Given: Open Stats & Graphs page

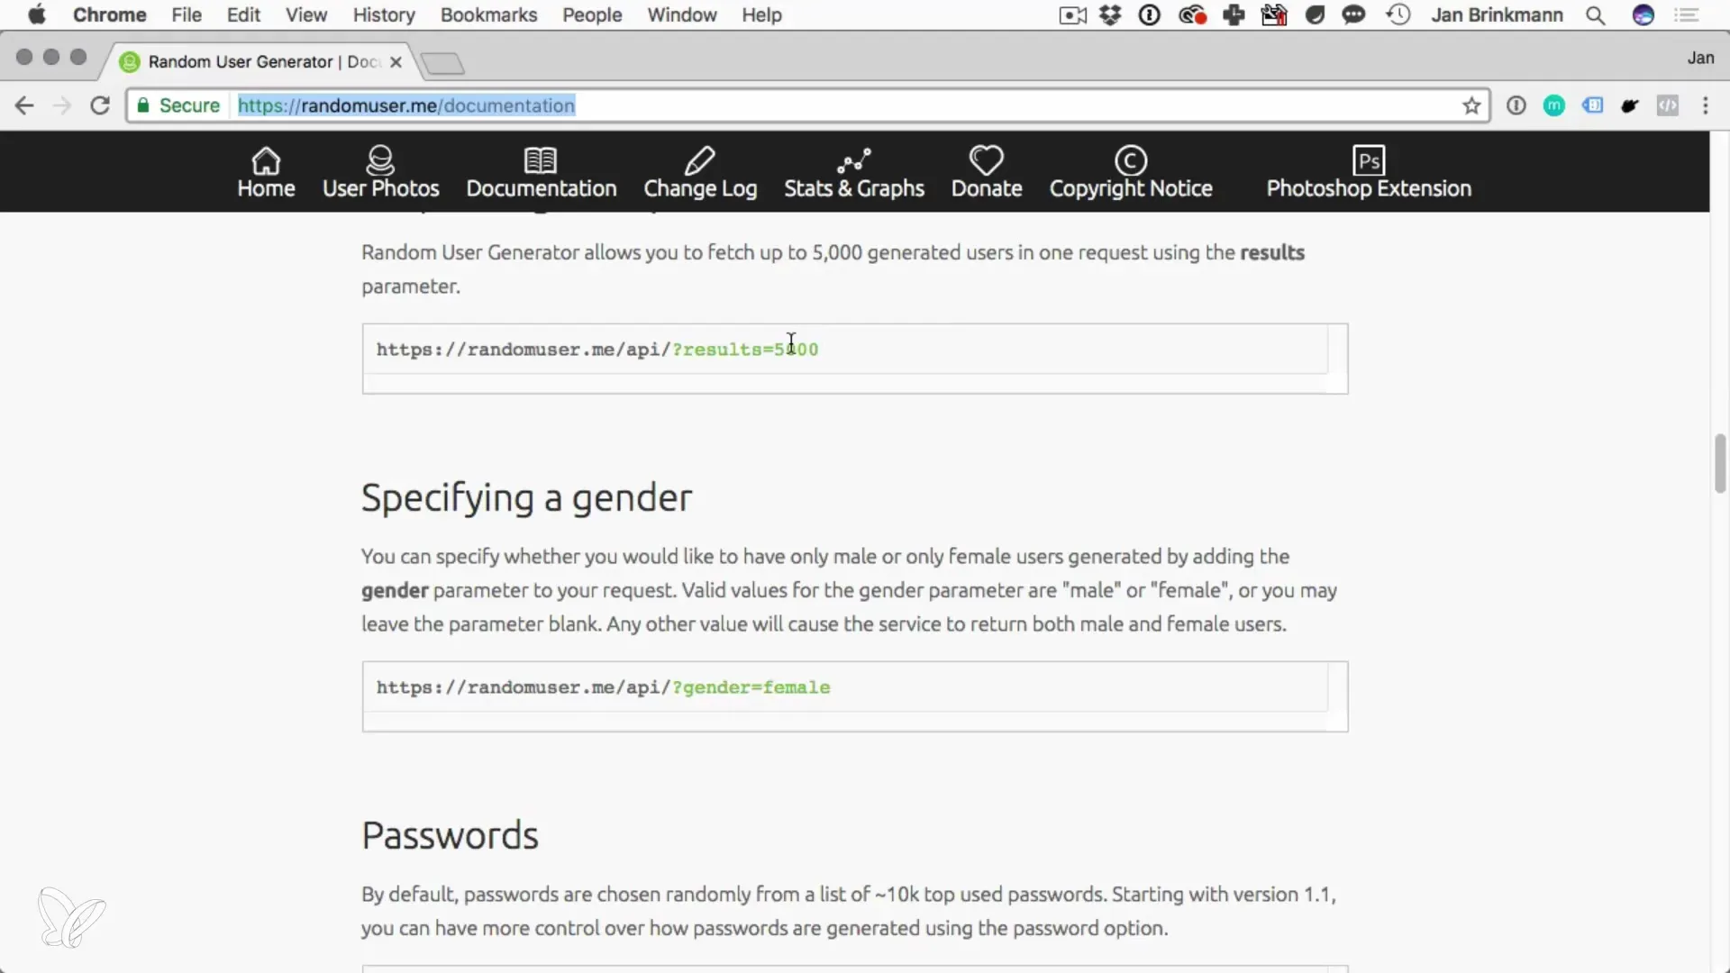Looking at the screenshot, I should pyautogui.click(x=853, y=173).
